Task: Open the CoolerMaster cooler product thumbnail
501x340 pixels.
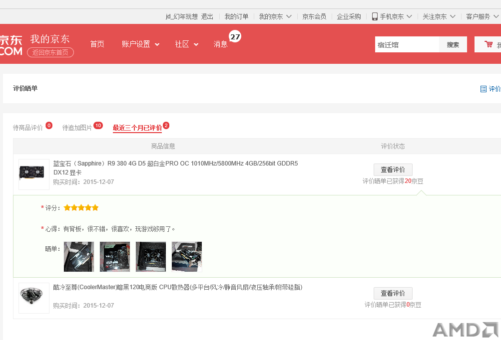Action: tap(34, 298)
